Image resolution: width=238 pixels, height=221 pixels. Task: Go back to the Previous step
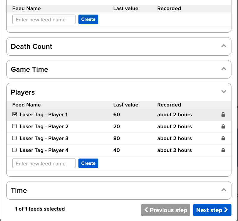(166, 210)
